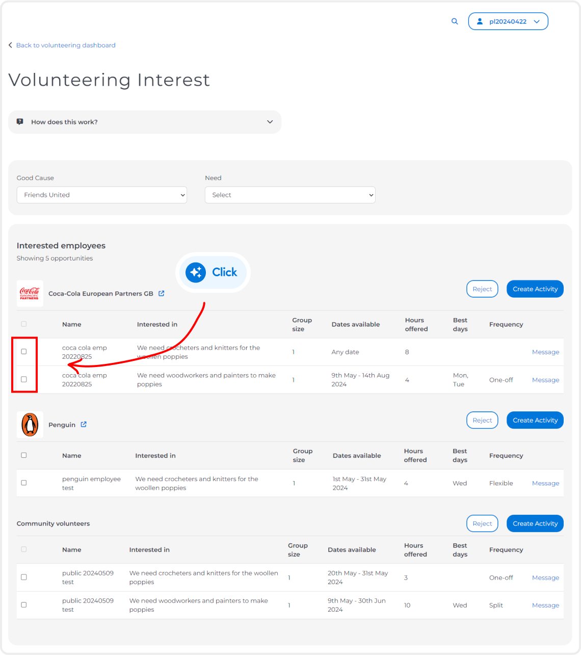Select the penguin employee test checkbox
581x655 pixels.
(24, 483)
